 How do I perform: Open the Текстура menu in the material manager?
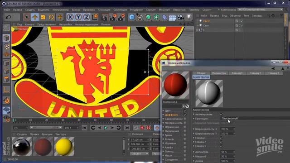[60, 134]
